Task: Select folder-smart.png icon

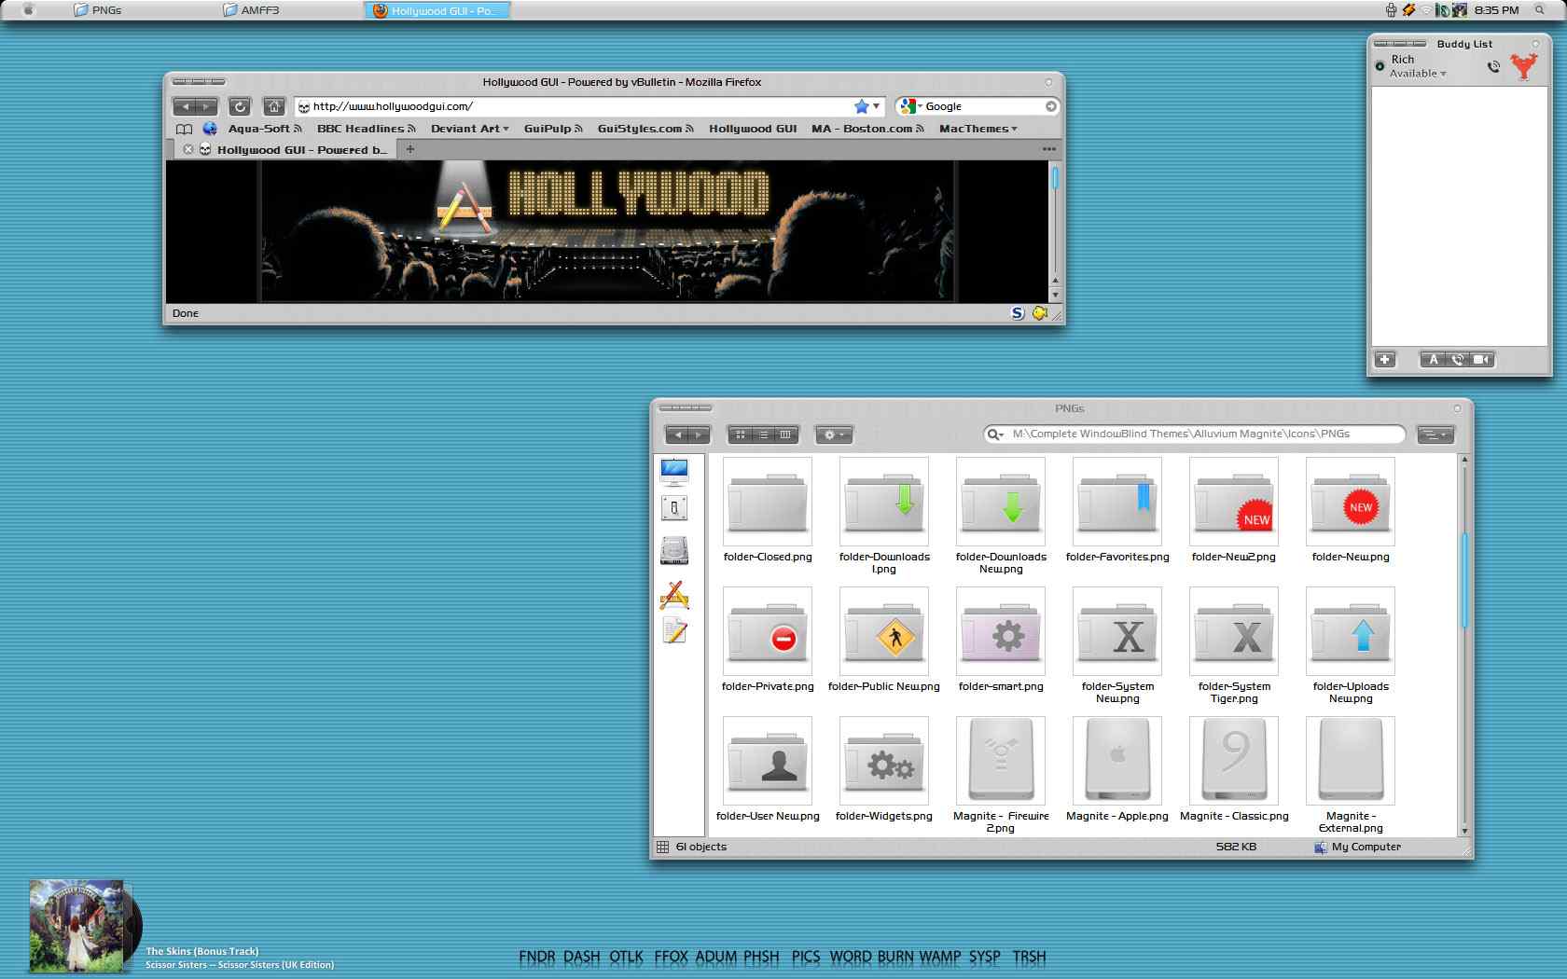Action: click(x=1001, y=631)
